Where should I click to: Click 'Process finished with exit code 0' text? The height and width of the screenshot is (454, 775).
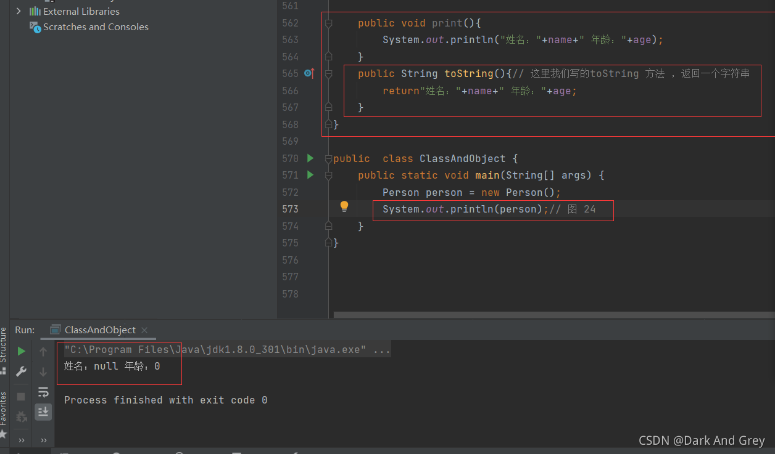(x=165, y=400)
